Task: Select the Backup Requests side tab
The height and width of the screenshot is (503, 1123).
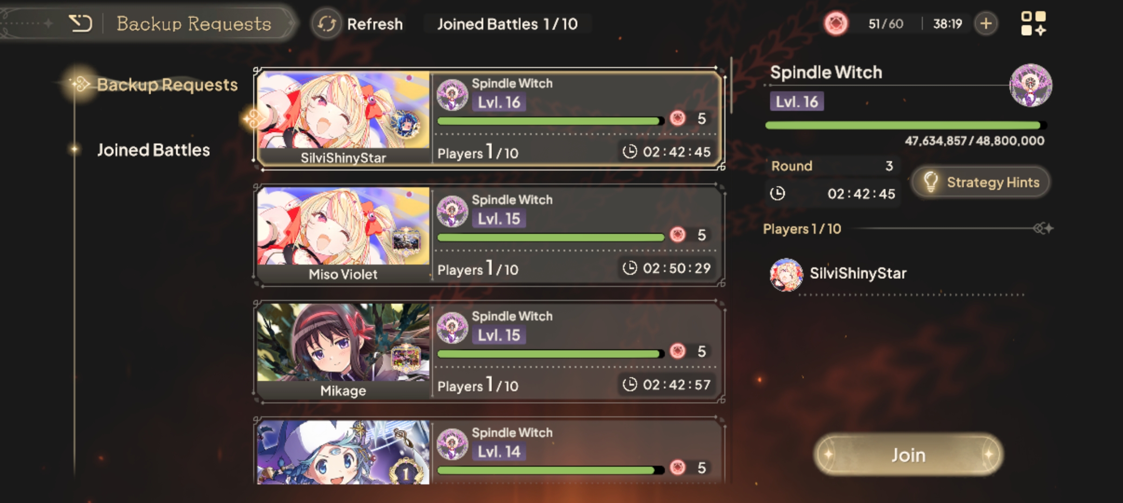Action: point(167,85)
